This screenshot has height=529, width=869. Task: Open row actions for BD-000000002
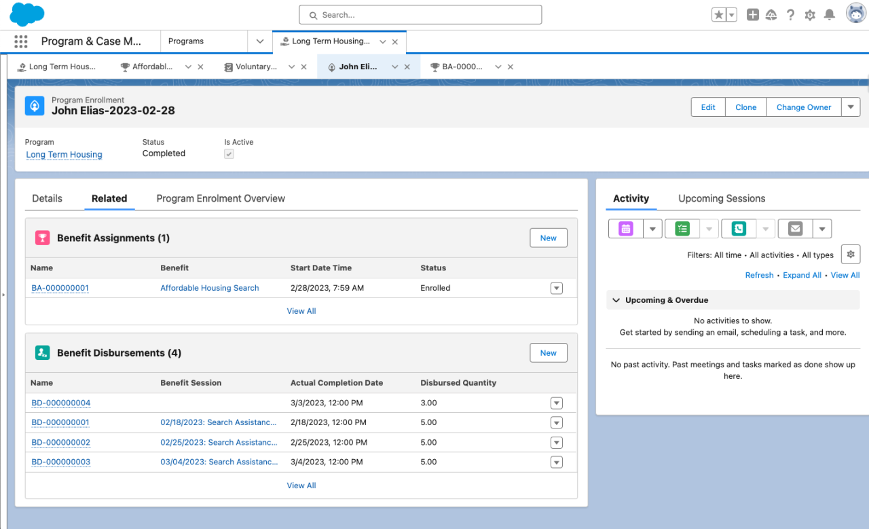pyautogui.click(x=557, y=443)
